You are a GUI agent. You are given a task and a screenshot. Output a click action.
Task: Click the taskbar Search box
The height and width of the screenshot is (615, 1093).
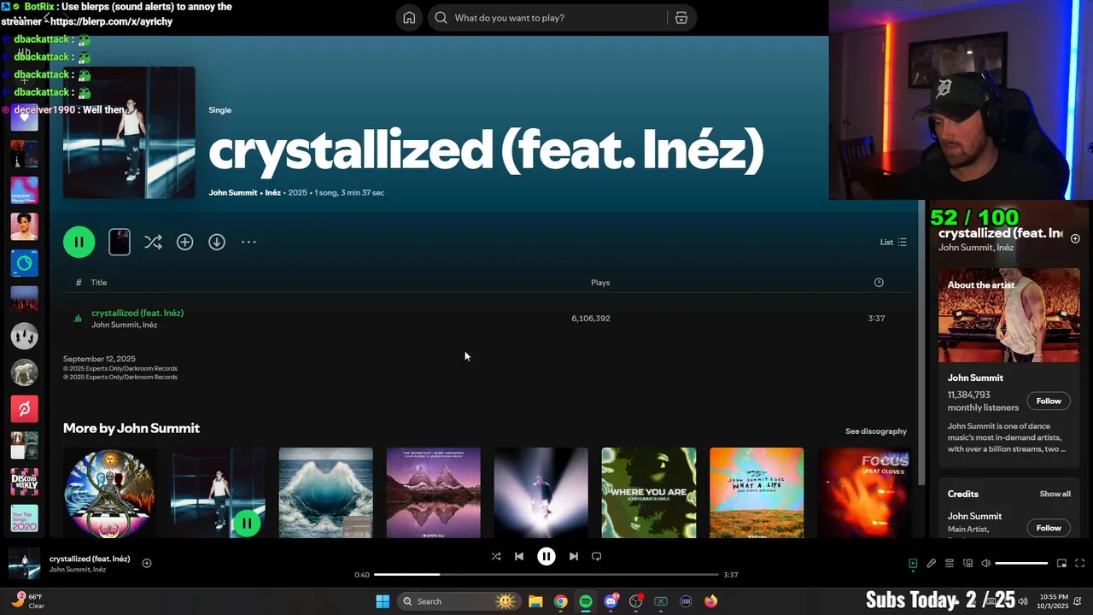[459, 601]
